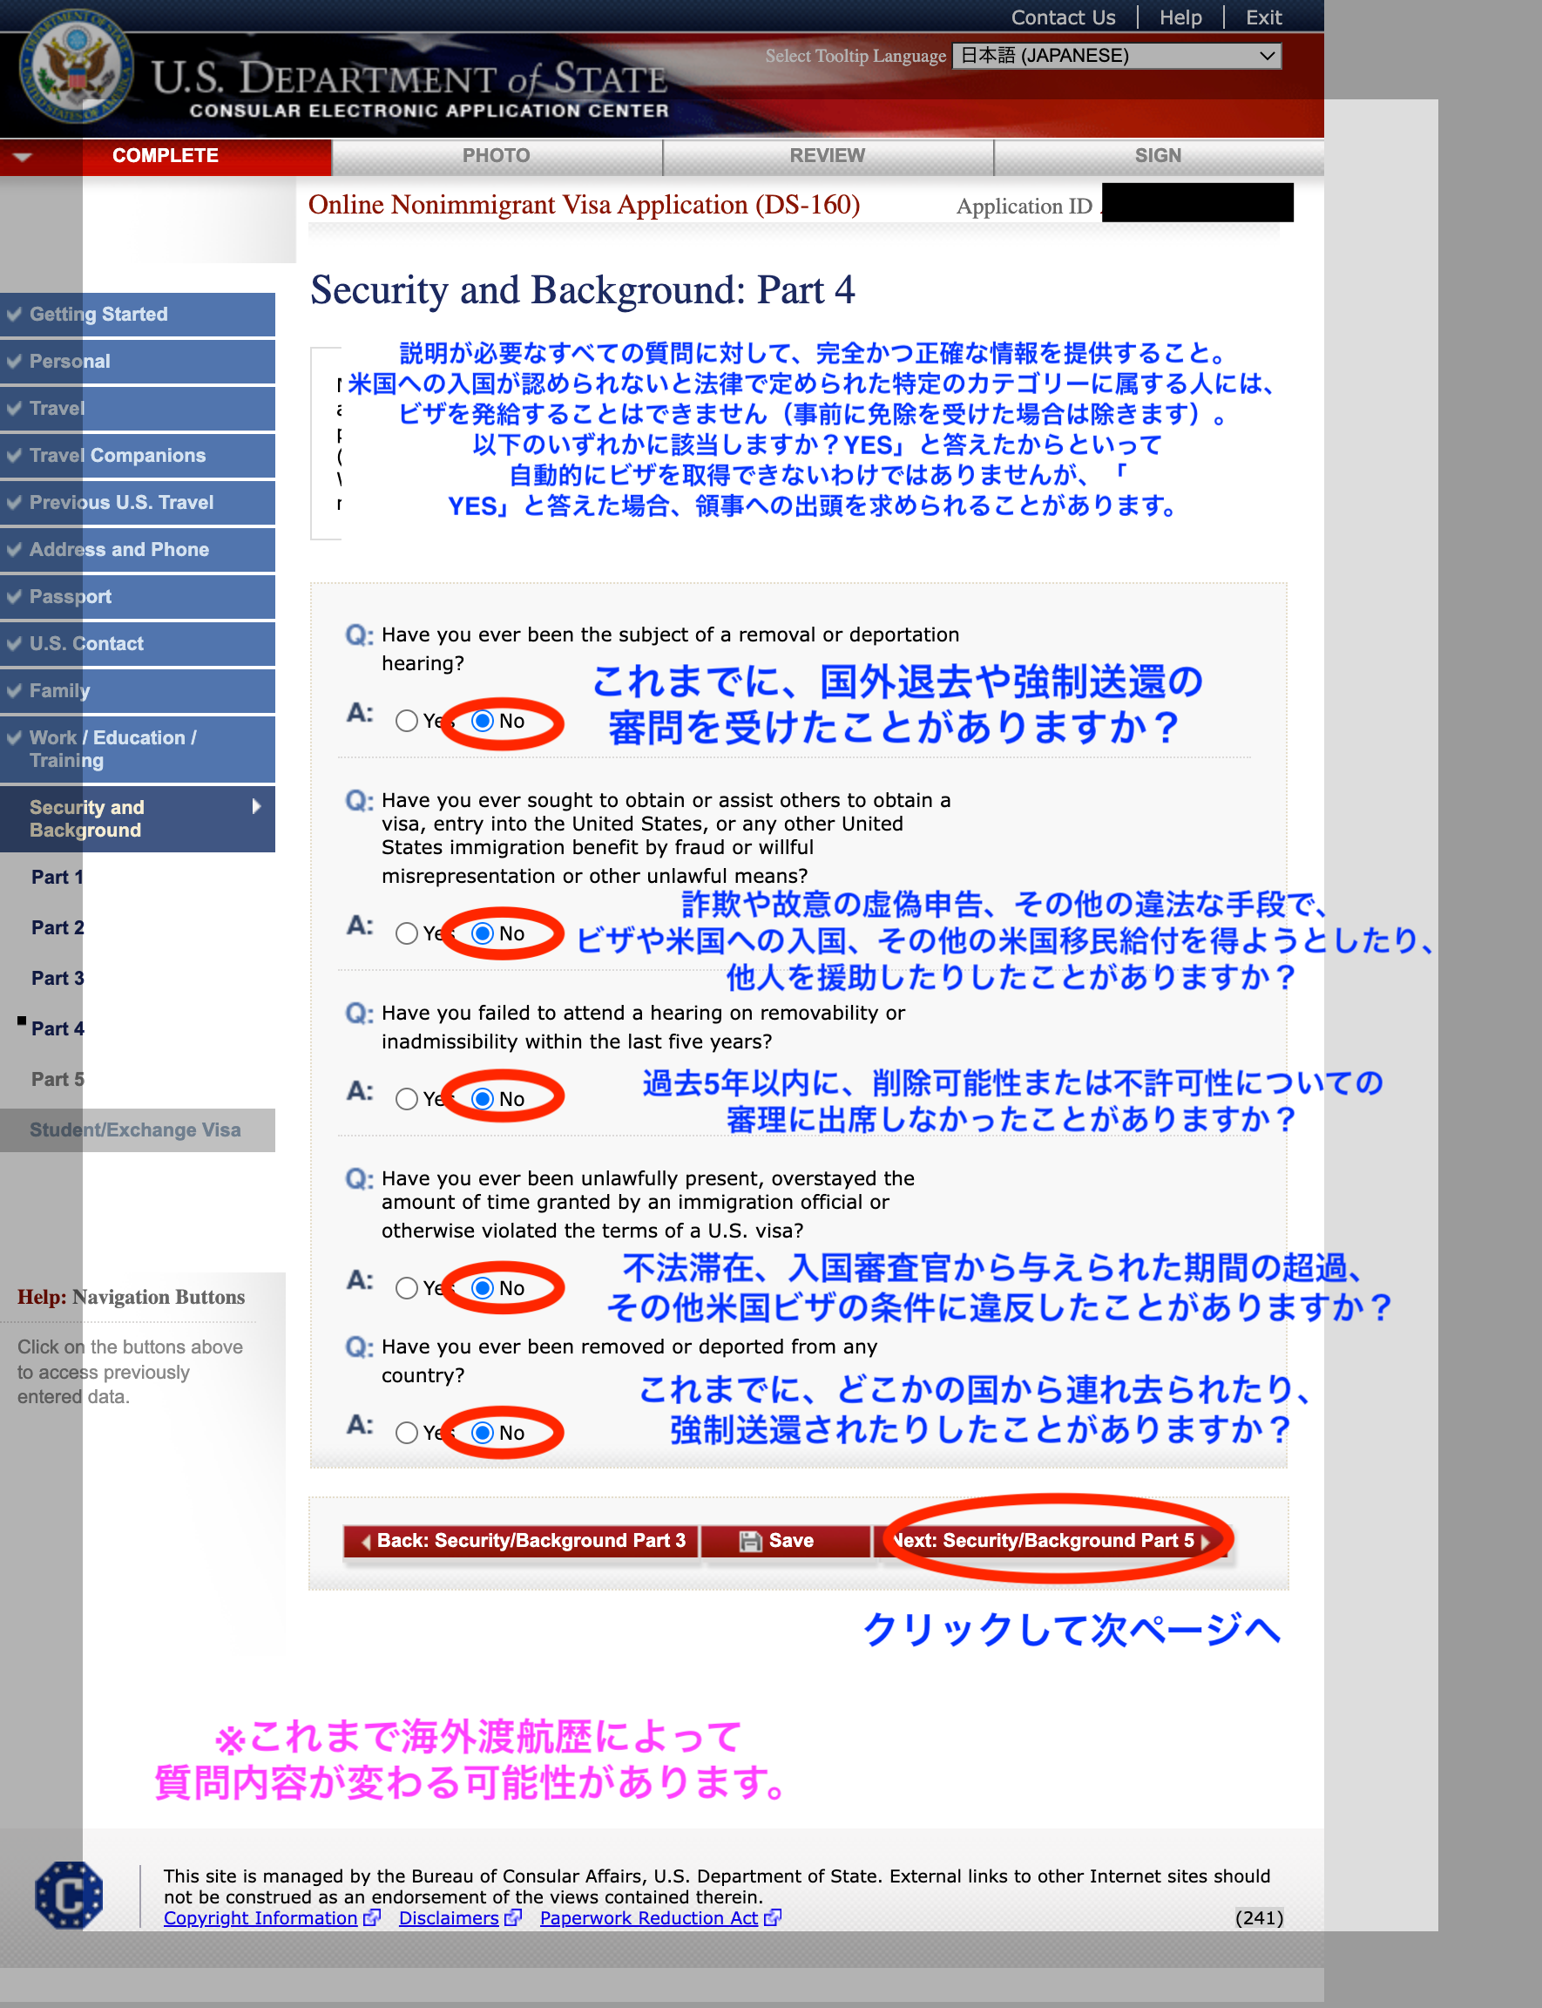Screen dimensions: 1542x2008
Task: Expand the COMPLETE tab dropdown arrow
Action: [x=23, y=156]
